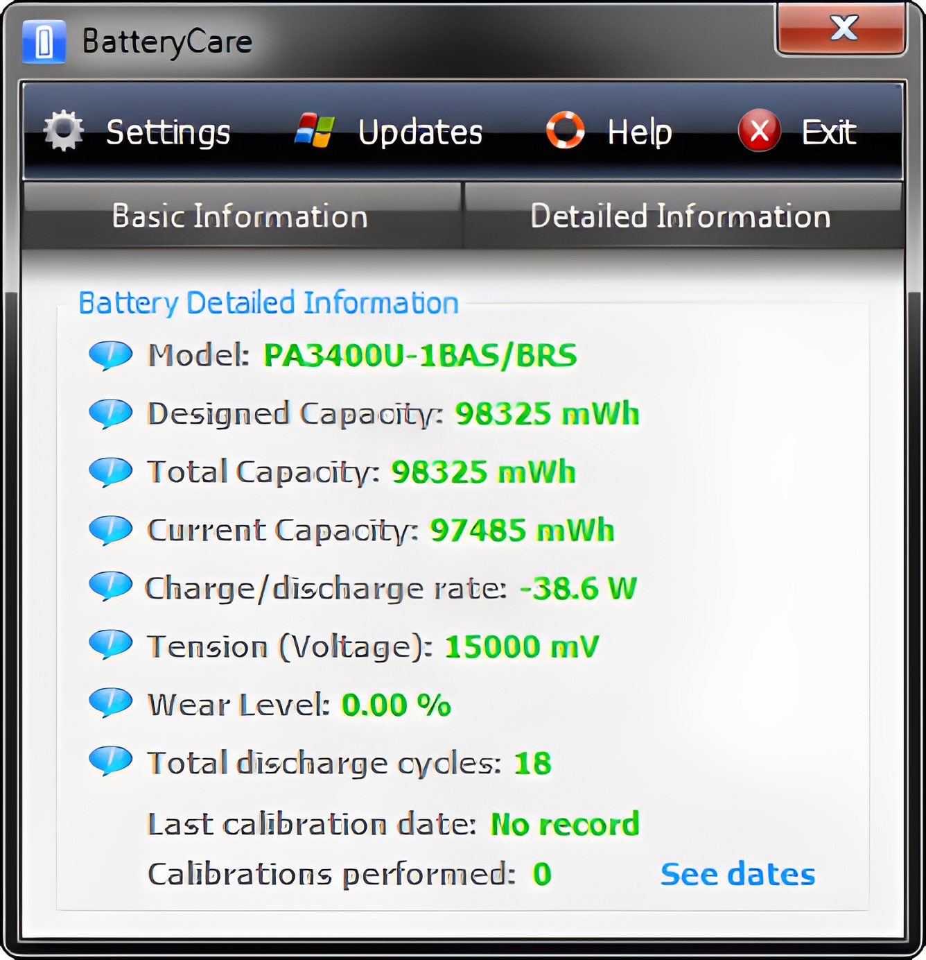
Task: Open the See dates link
Action: pyautogui.click(x=737, y=874)
